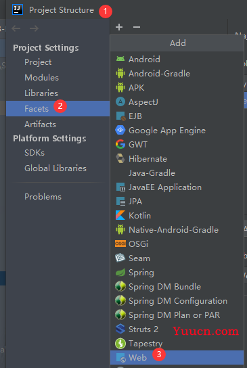
Task: Pick the GWT Google icon
Action: point(120,144)
